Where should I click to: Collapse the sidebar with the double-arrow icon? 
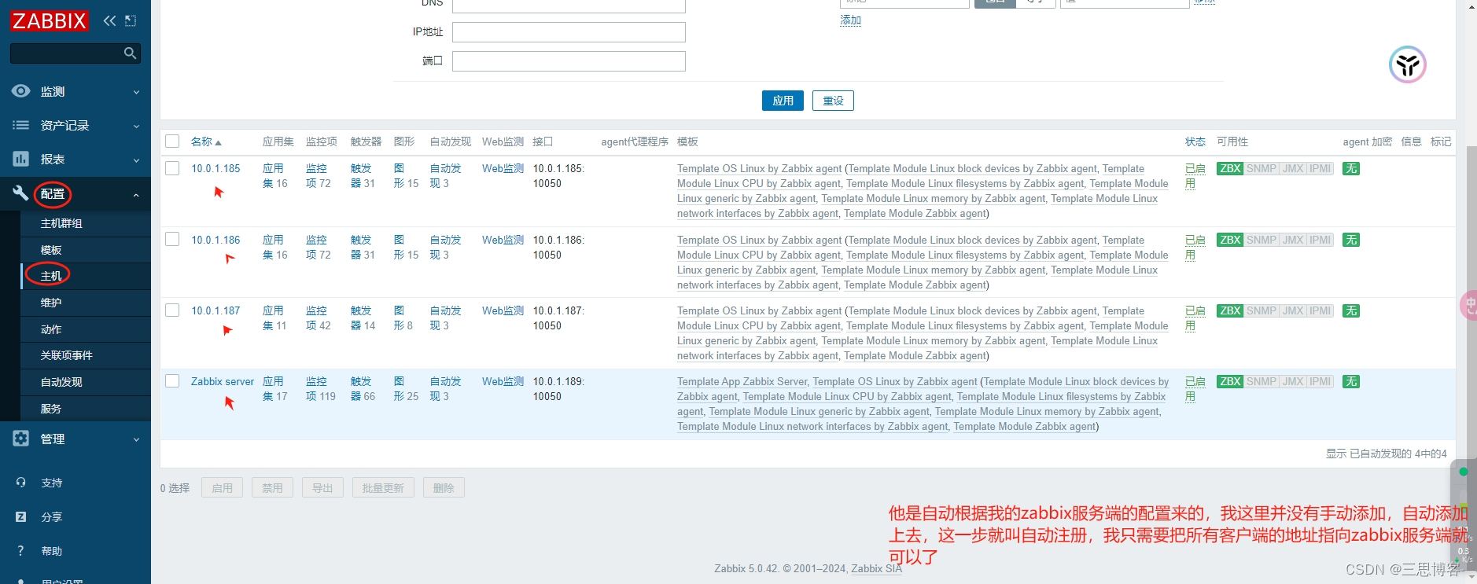point(109,20)
